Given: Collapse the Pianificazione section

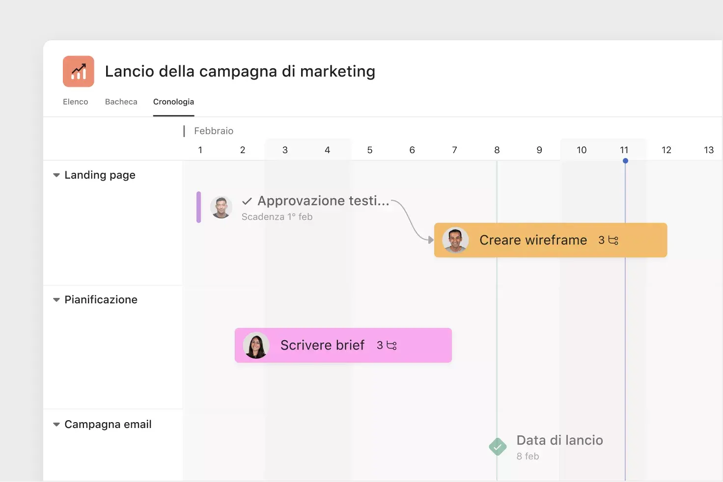Looking at the screenshot, I should (56, 299).
